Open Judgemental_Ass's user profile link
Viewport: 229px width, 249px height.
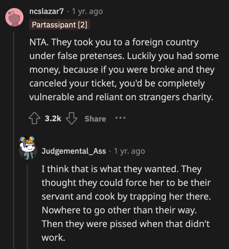pyautogui.click(x=74, y=151)
